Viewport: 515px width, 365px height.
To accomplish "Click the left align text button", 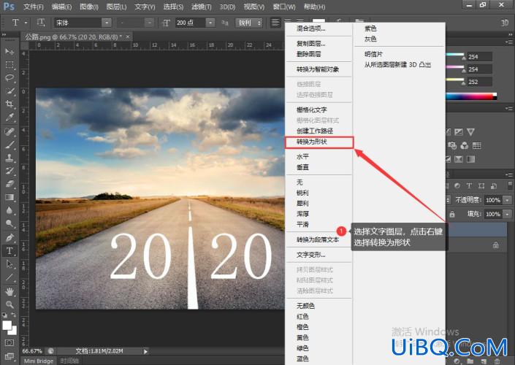I will point(275,23).
